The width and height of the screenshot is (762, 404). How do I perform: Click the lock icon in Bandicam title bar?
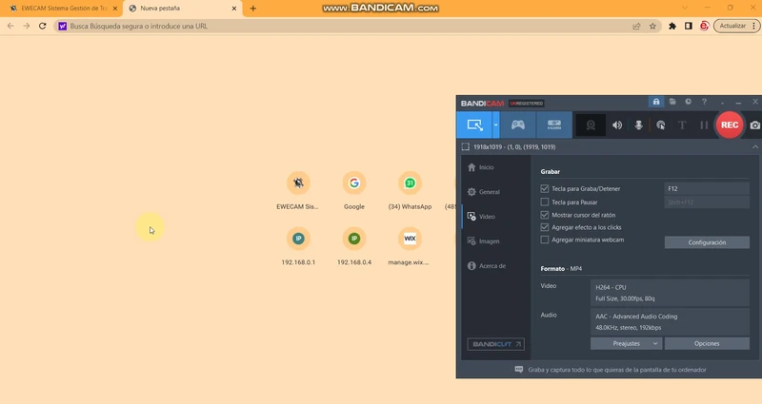[656, 102]
